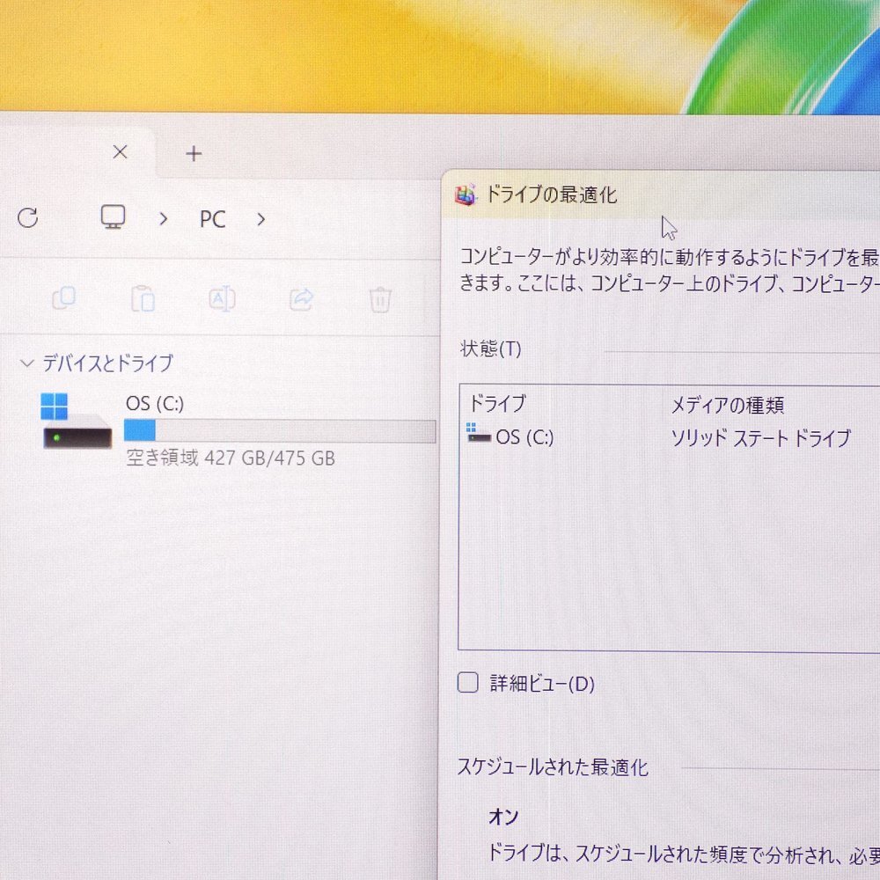Click the OS (C:) storage usage bar

[x=280, y=431]
